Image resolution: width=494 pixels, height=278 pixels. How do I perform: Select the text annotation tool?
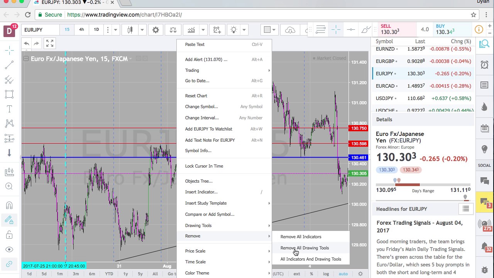9,109
